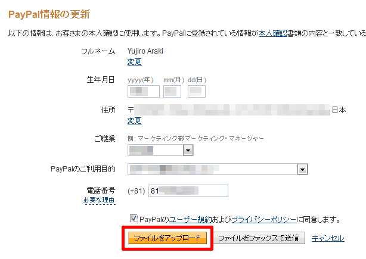Open the ユーザー規約 link

[x=190, y=219]
